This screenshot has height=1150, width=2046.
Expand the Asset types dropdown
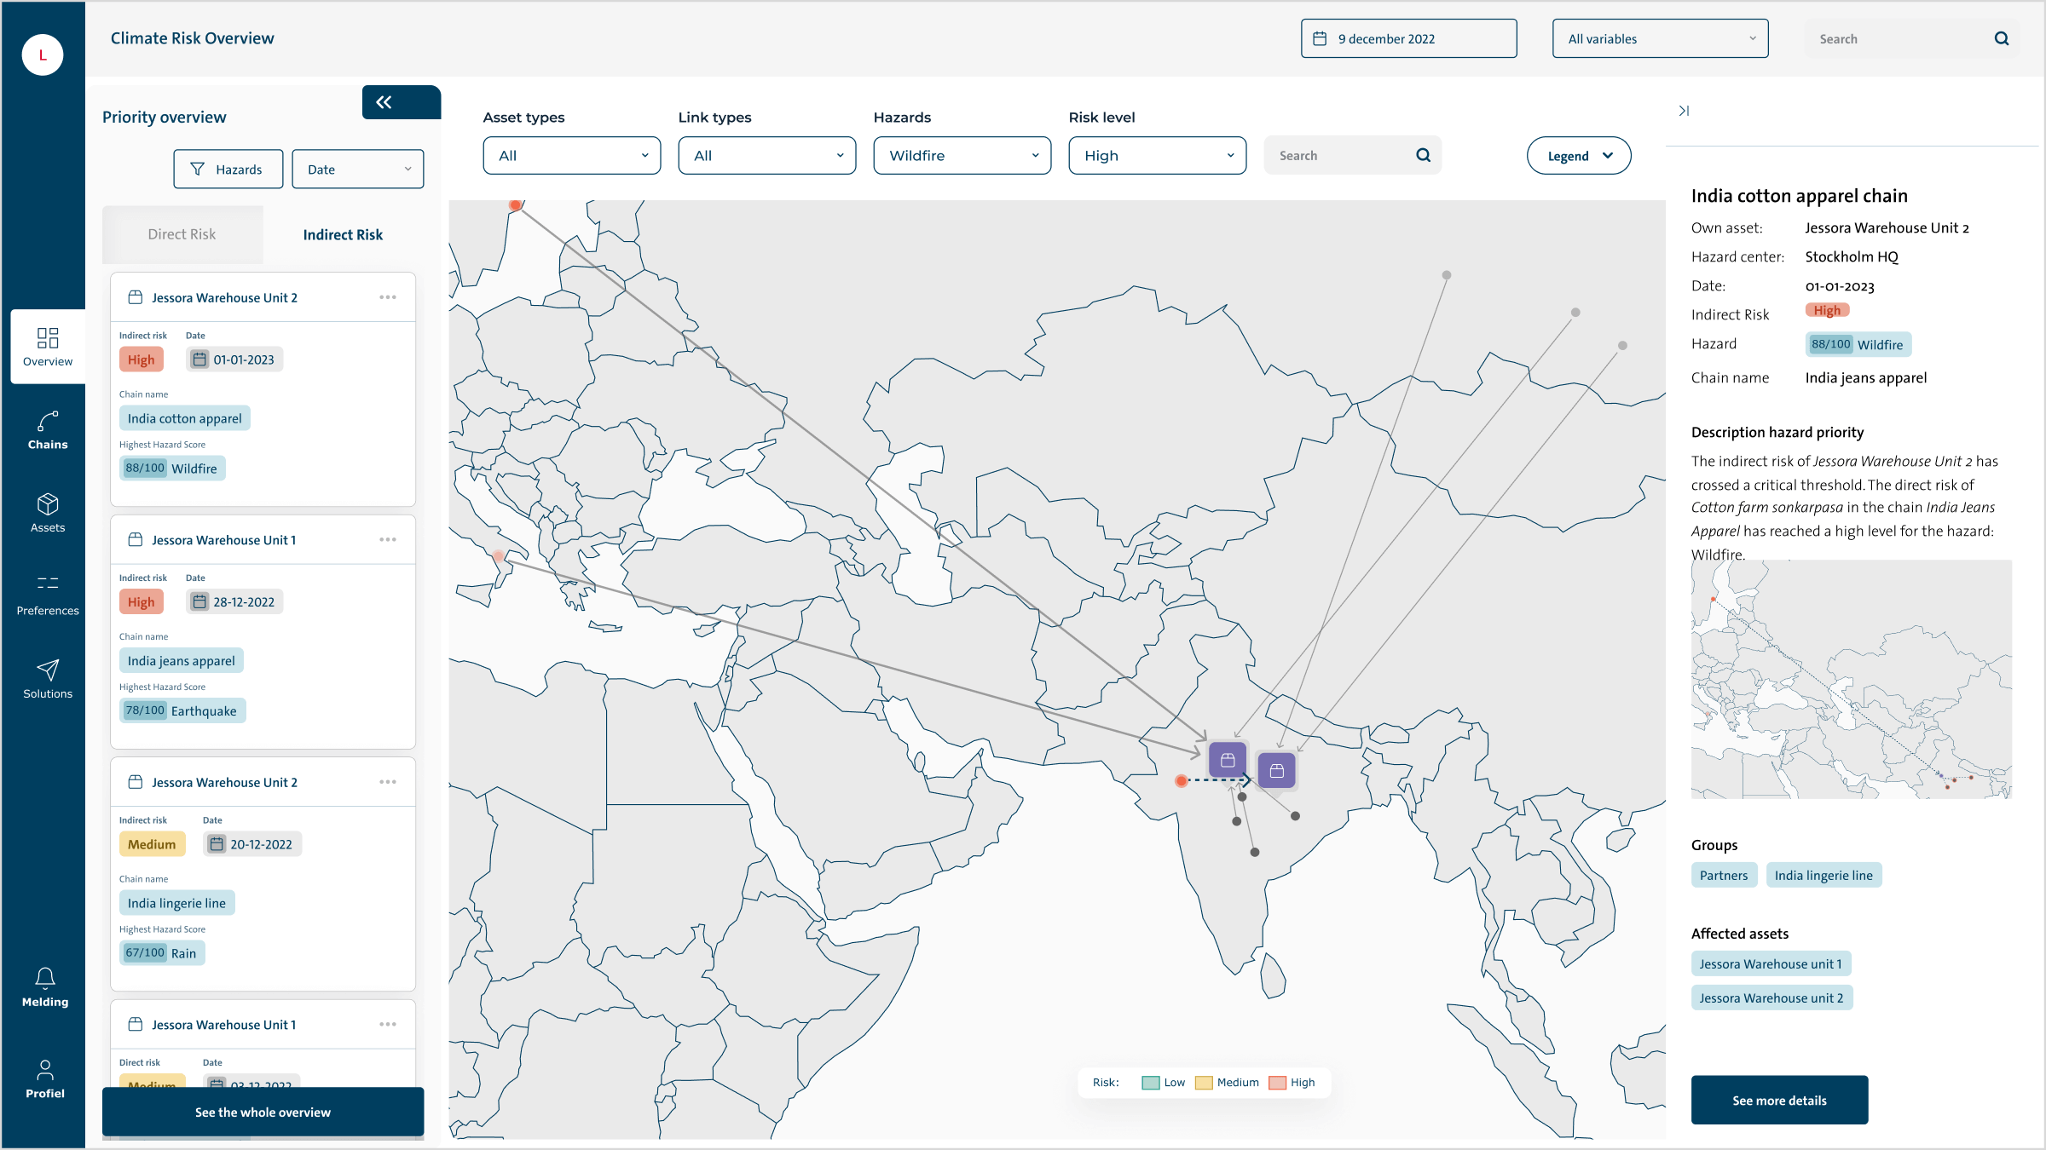click(571, 156)
